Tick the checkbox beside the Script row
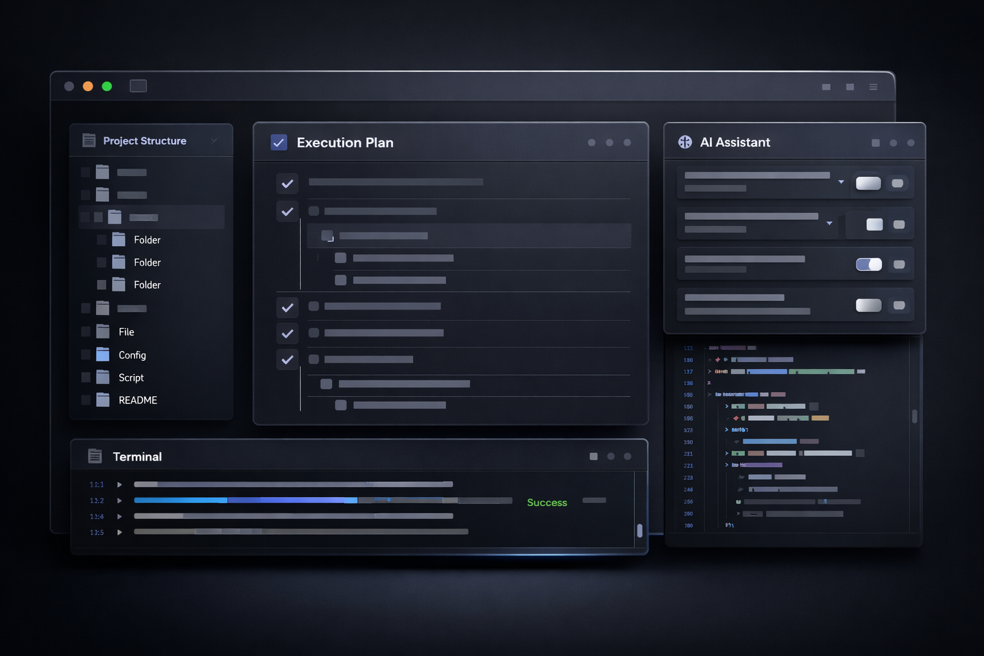The width and height of the screenshot is (984, 656). pyautogui.click(x=86, y=377)
